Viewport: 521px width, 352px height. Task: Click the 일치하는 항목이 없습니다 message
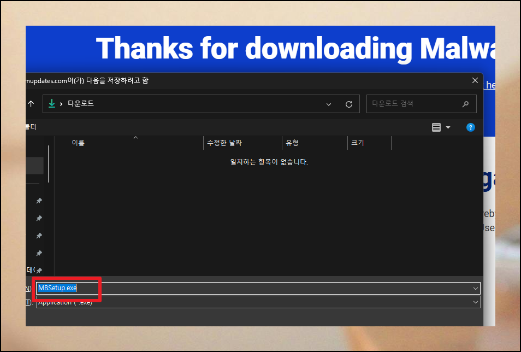[269, 162]
